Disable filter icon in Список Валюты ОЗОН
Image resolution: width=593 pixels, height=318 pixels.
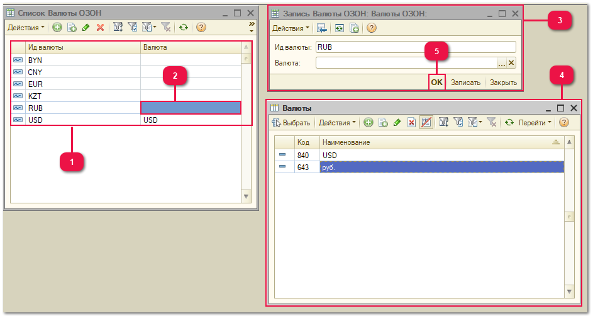[x=165, y=27]
